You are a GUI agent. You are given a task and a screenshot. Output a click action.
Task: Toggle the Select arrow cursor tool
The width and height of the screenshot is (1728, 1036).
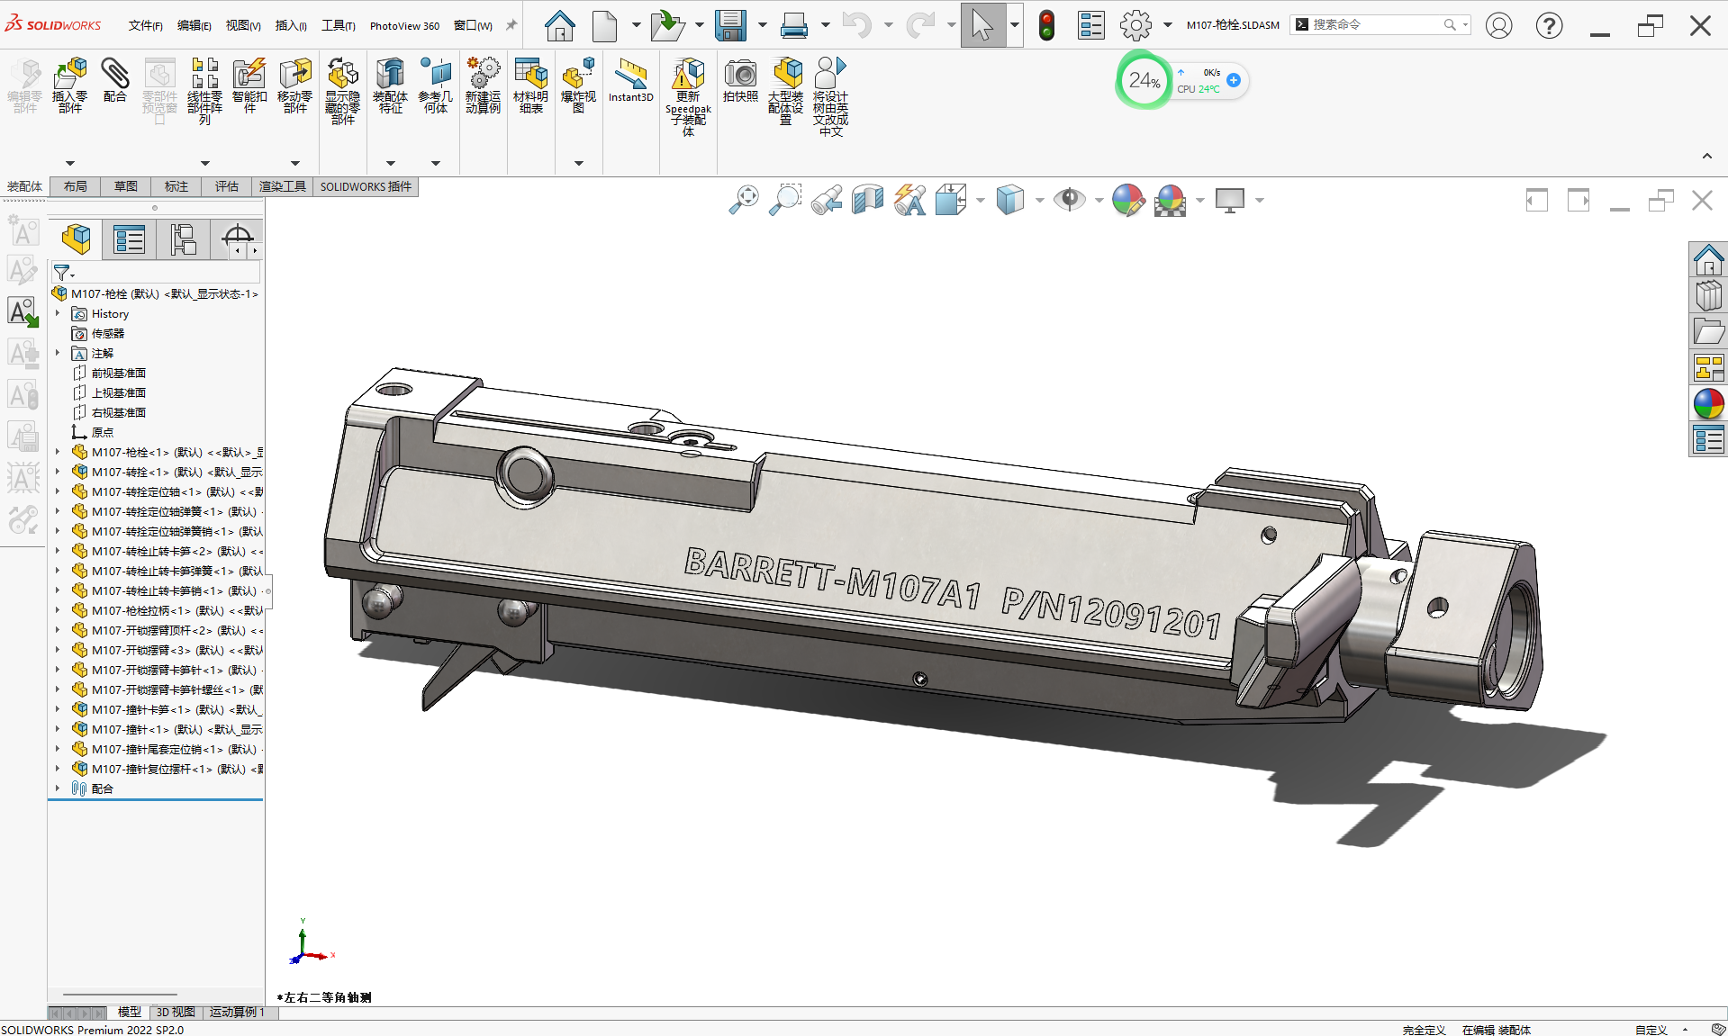tap(982, 25)
